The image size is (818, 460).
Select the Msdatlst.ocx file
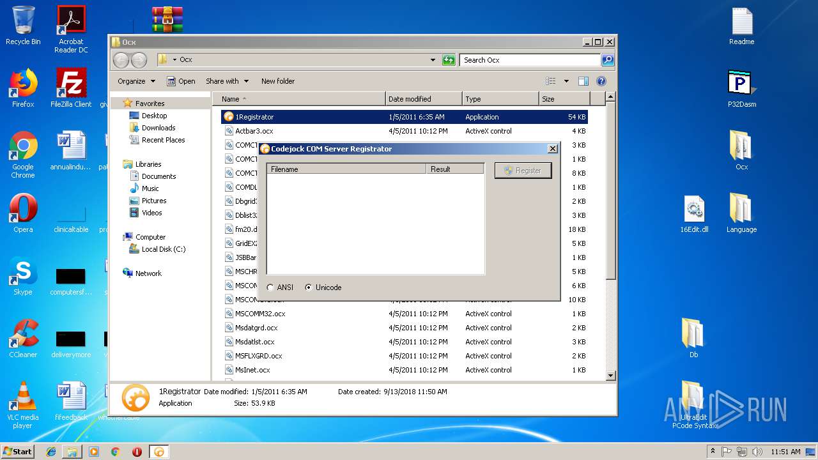click(x=404, y=342)
